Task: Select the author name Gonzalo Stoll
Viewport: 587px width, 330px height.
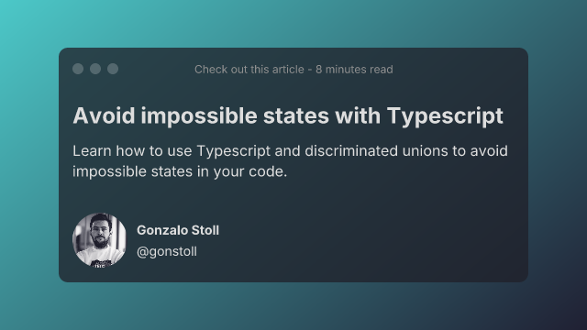Action: 178,230
